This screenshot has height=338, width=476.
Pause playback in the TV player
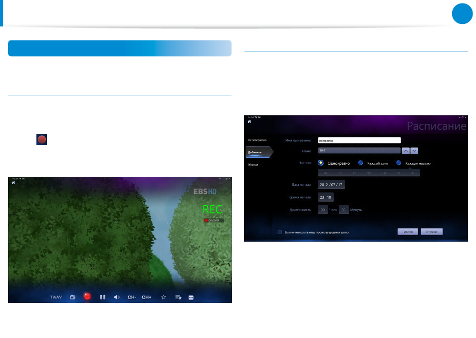pos(103,297)
